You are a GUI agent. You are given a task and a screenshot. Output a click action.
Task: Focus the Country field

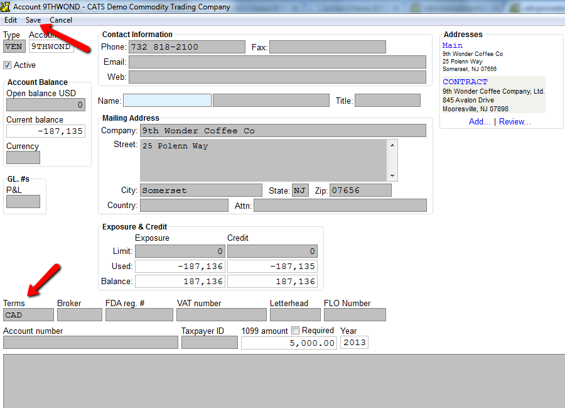pos(184,206)
